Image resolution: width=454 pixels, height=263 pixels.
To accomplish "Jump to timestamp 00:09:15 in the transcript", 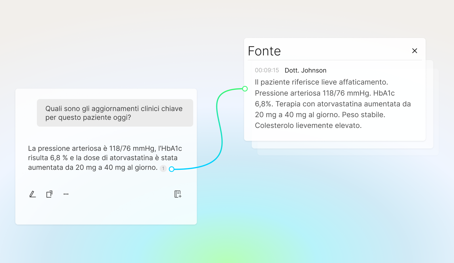I will pos(267,70).
